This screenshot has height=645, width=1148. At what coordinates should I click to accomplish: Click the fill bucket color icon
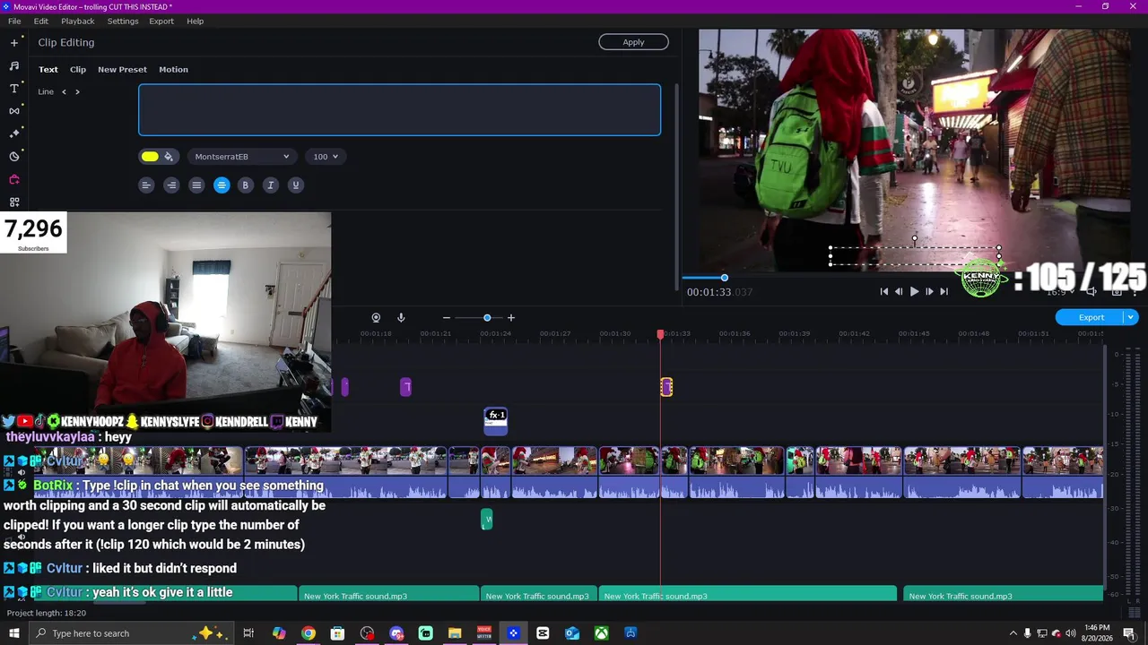click(169, 157)
